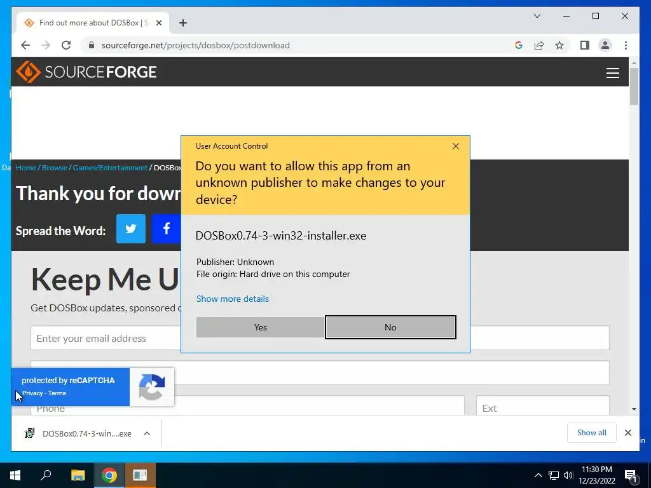Open the notification center icon
This screenshot has height=488, width=651.
pos(631,475)
